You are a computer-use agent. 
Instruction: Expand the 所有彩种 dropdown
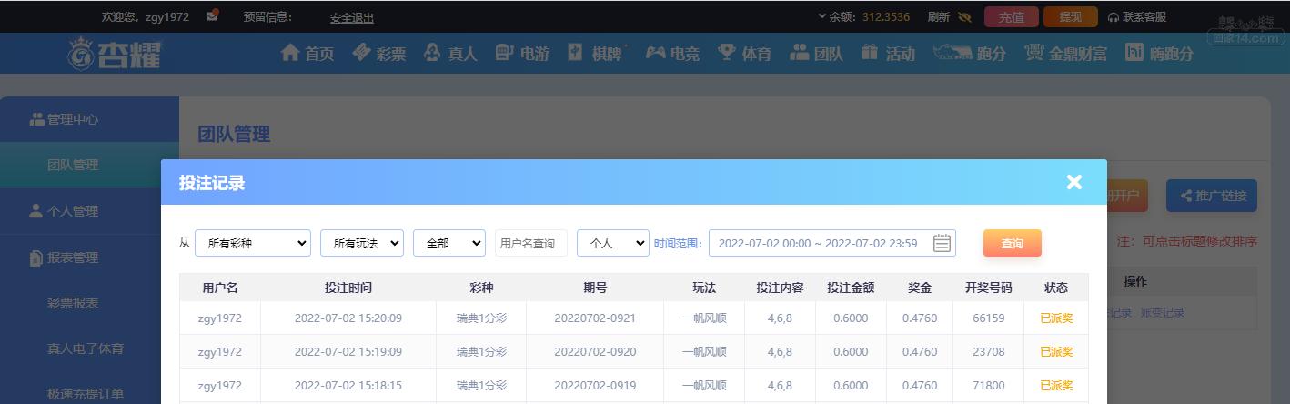pyautogui.click(x=253, y=243)
